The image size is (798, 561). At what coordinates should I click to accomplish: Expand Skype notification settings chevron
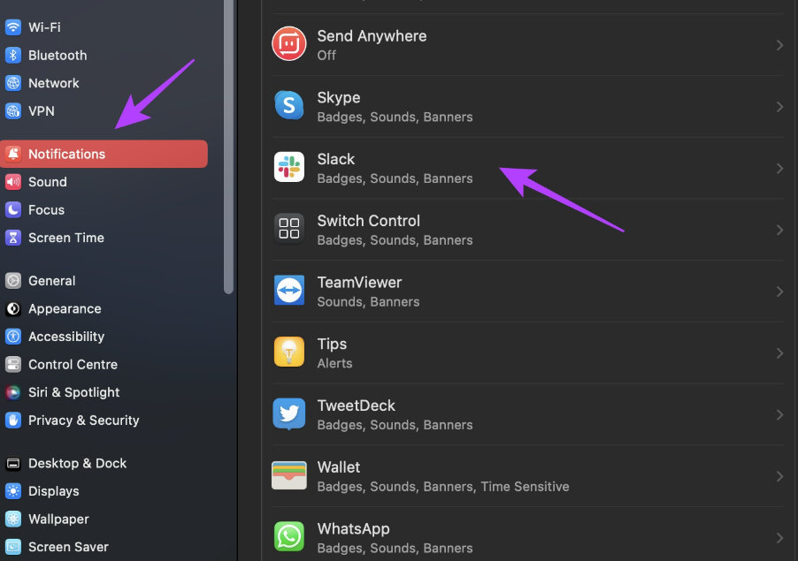(779, 107)
